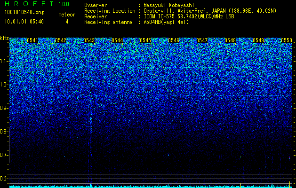This screenshot has height=188, width=296.
Task: Click the ICOM IC-575 receiver text
Action: [189, 16]
